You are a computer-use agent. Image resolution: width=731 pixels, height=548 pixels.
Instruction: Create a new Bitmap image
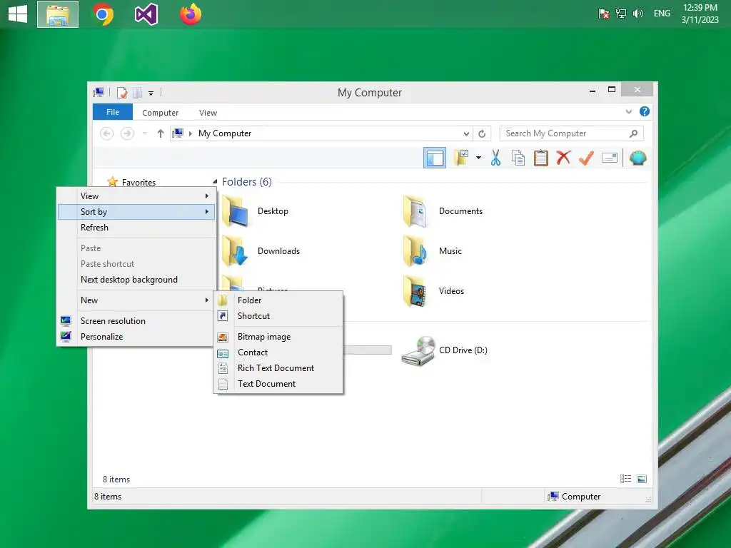[278, 337]
